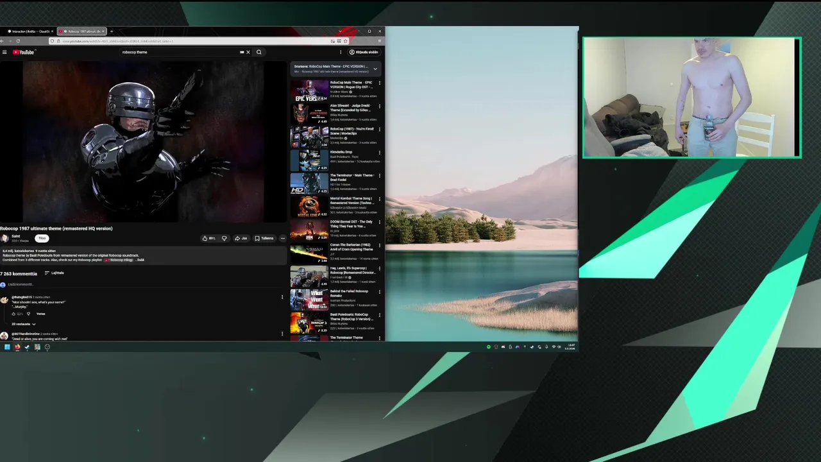Share video with 'Jaa' button
The width and height of the screenshot is (821, 462).
pos(241,238)
